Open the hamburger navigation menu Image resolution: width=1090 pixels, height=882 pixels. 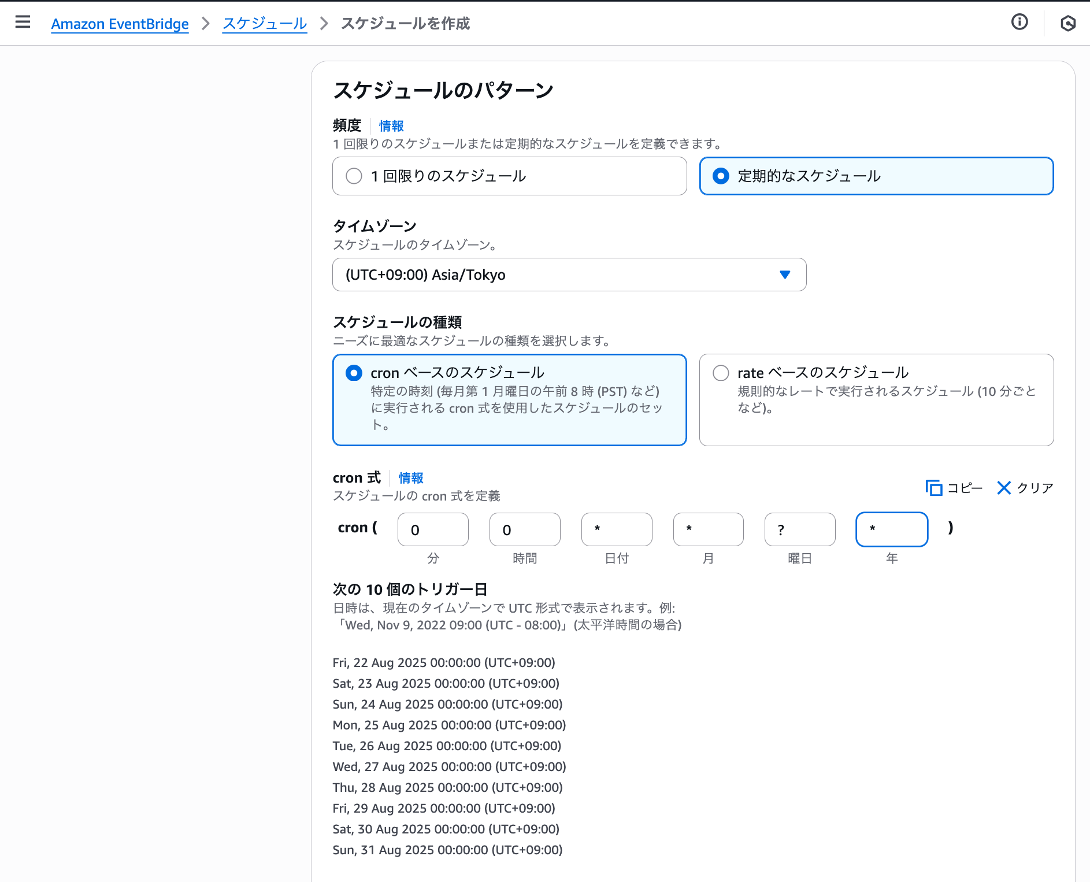tap(23, 23)
